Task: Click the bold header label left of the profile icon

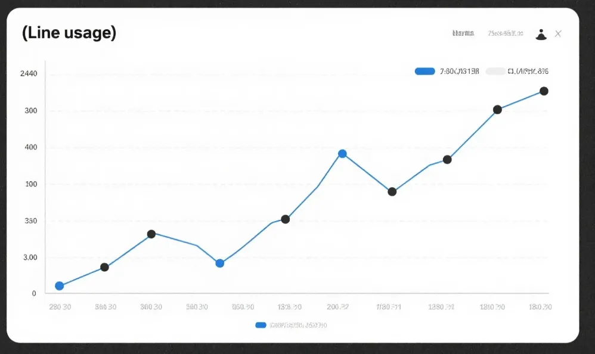Action: [463, 34]
